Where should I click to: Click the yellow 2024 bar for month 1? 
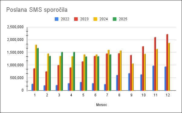(x=36, y=68)
